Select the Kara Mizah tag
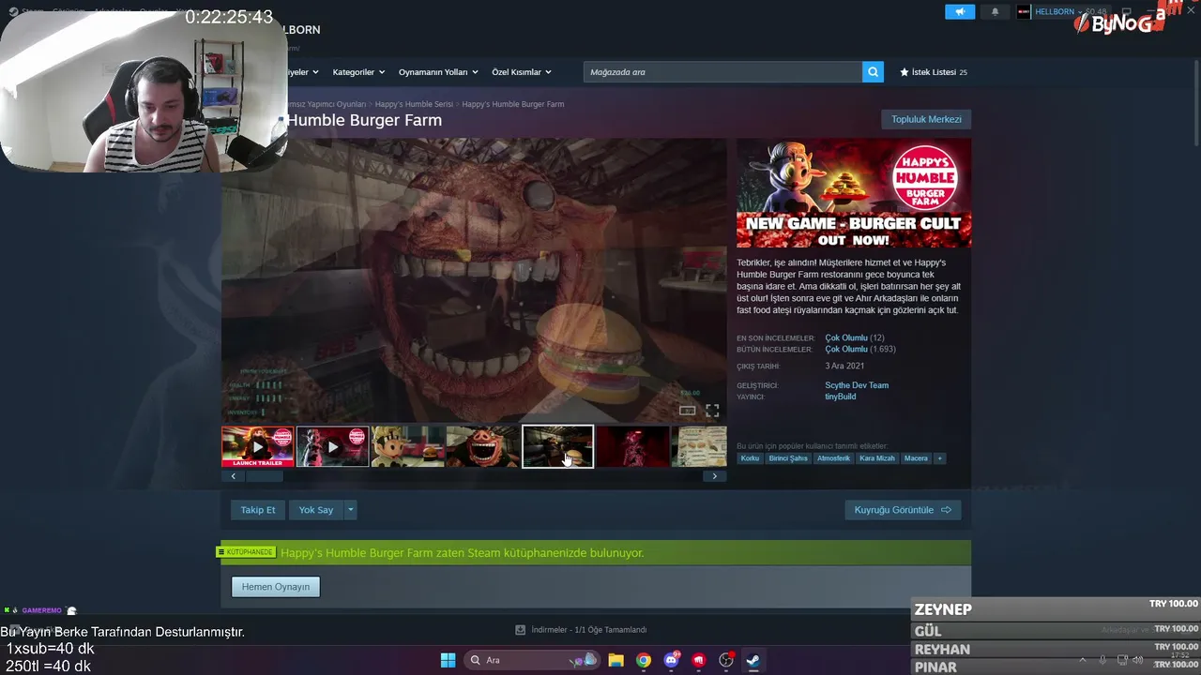1201x675 pixels. tap(877, 458)
